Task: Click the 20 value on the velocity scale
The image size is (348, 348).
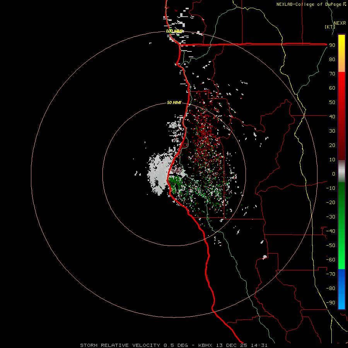Action: [x=332, y=145]
